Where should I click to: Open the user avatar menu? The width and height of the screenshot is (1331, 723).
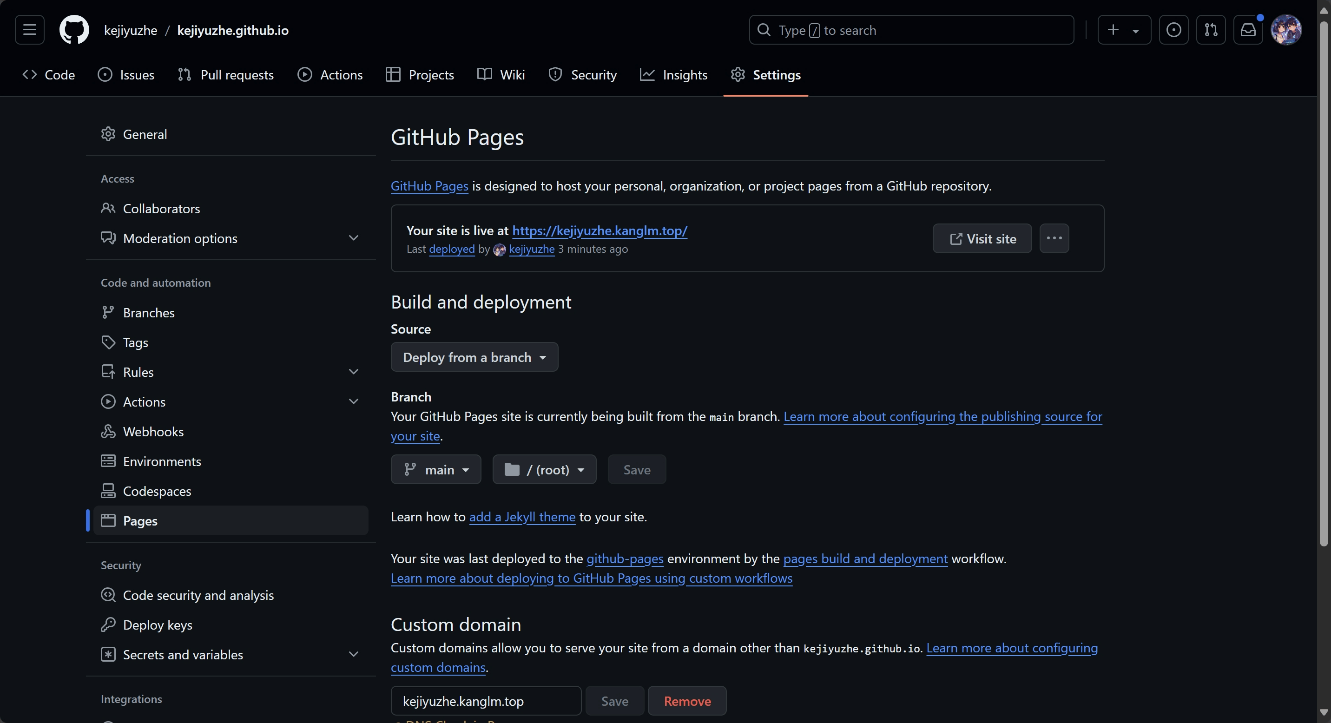pyautogui.click(x=1286, y=30)
